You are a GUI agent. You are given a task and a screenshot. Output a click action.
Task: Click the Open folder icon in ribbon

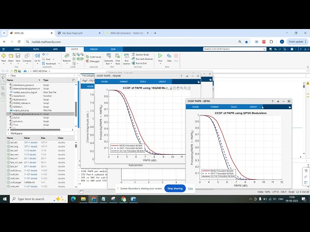pos(11,56)
